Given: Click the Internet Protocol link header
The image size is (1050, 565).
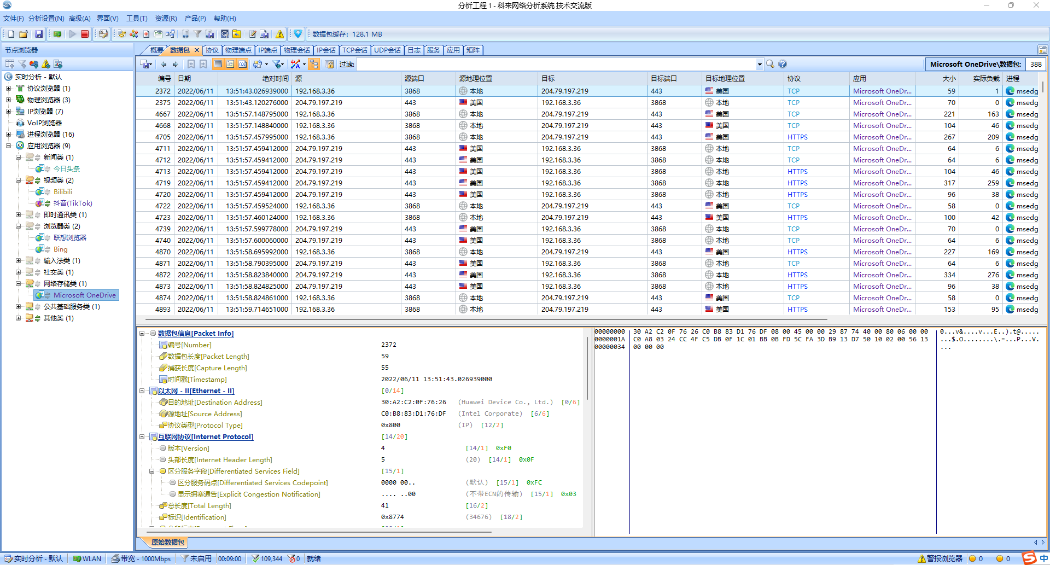Looking at the screenshot, I should click(206, 436).
